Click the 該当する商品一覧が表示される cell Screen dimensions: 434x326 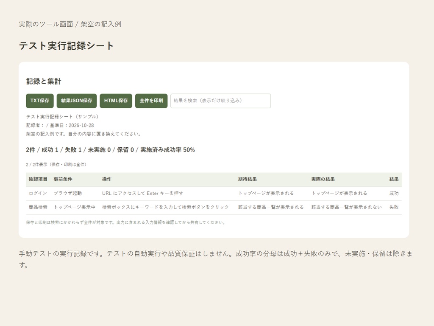(271, 207)
